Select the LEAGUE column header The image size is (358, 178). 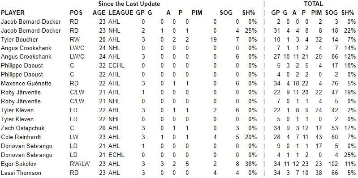click(x=121, y=13)
